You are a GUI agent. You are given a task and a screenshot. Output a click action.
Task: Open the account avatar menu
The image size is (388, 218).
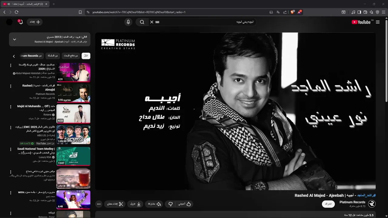pos(10,22)
